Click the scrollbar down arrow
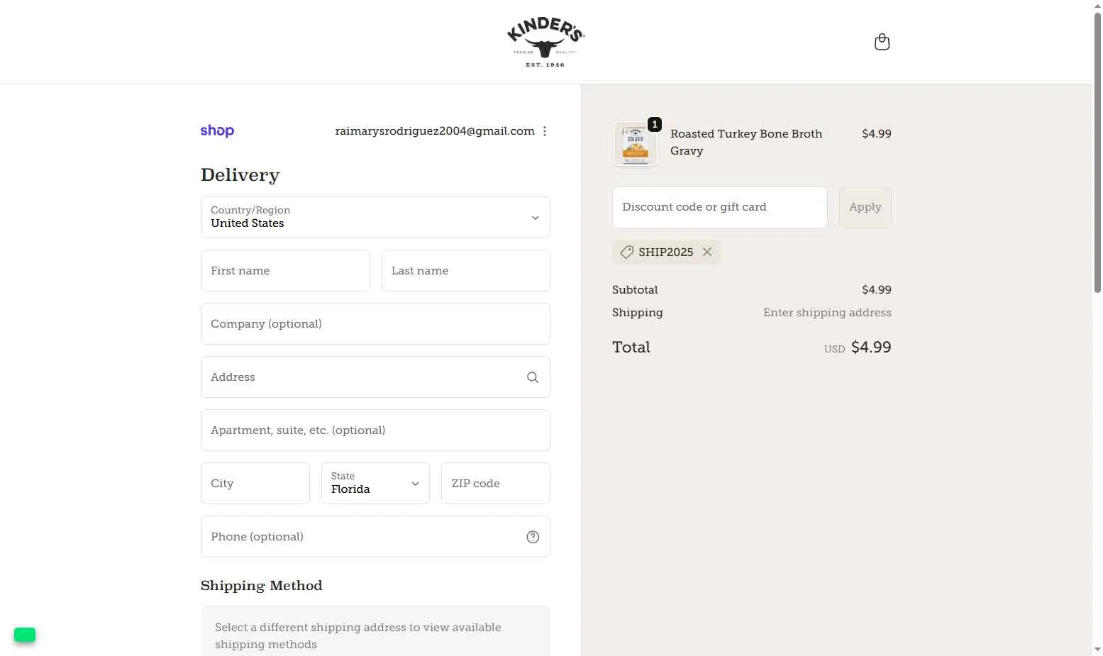 [1097, 650]
